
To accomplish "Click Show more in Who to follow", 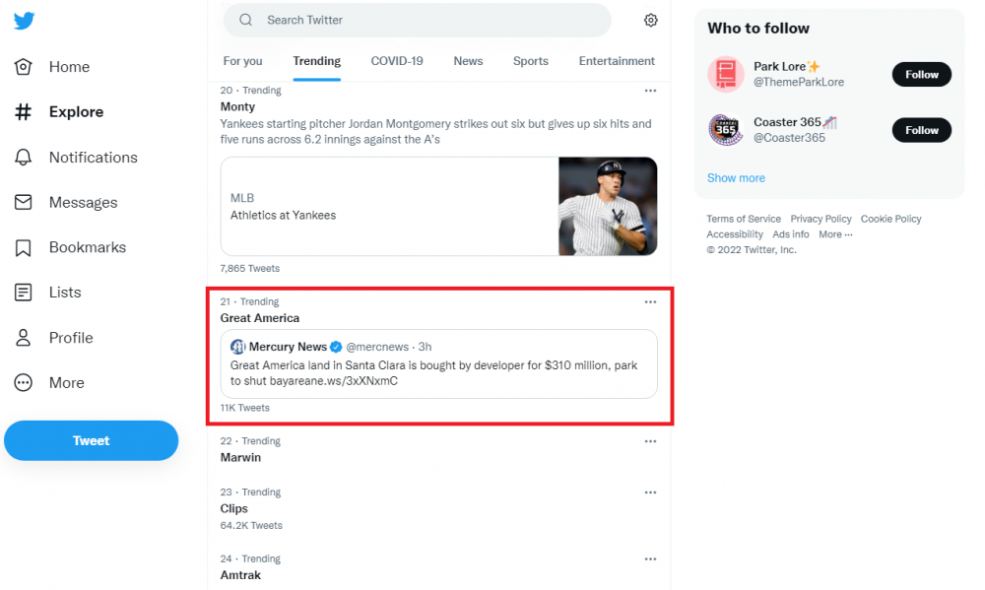I will tap(736, 178).
